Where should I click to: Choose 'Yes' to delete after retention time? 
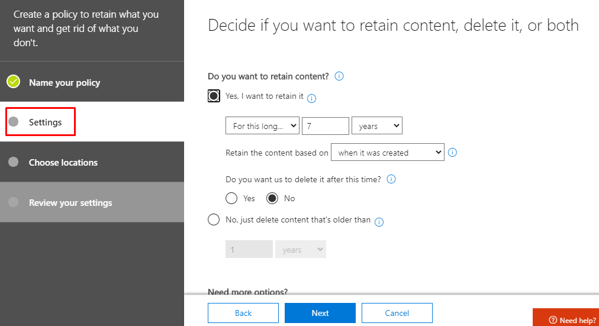click(231, 198)
